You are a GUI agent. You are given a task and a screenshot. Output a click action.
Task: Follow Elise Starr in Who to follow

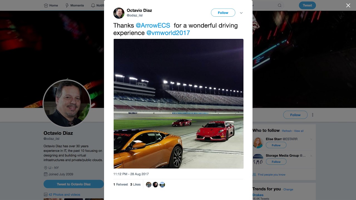pyautogui.click(x=276, y=145)
